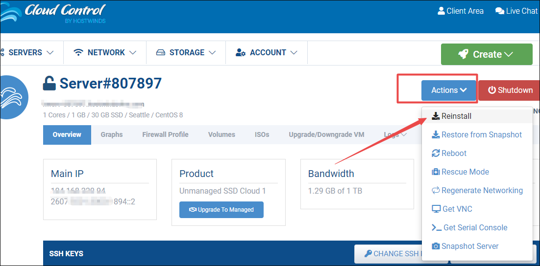Click the Upgrade To Managed button
This screenshot has width=540, height=266.
point(221,210)
